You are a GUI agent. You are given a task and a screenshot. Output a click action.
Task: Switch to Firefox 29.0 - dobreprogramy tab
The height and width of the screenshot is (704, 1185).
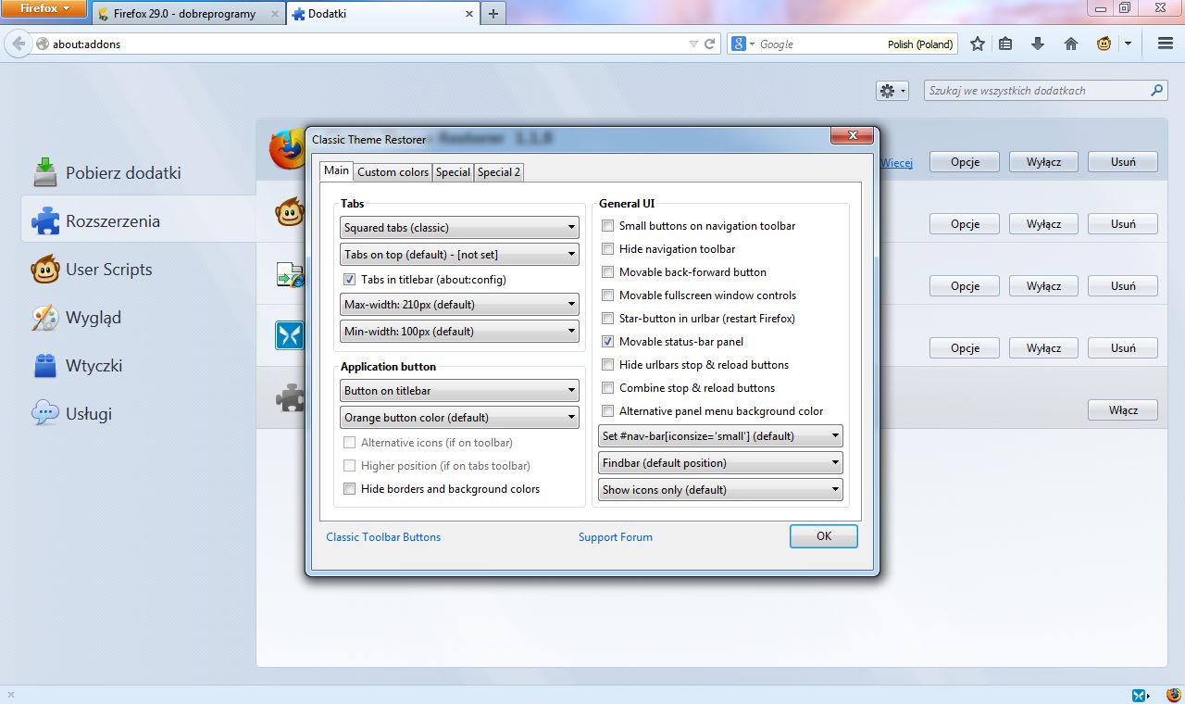[189, 14]
